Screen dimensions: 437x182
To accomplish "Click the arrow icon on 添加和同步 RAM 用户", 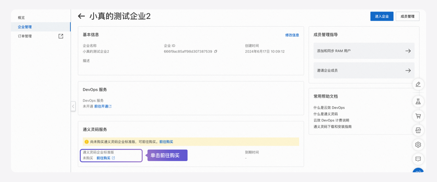I will (x=408, y=51).
